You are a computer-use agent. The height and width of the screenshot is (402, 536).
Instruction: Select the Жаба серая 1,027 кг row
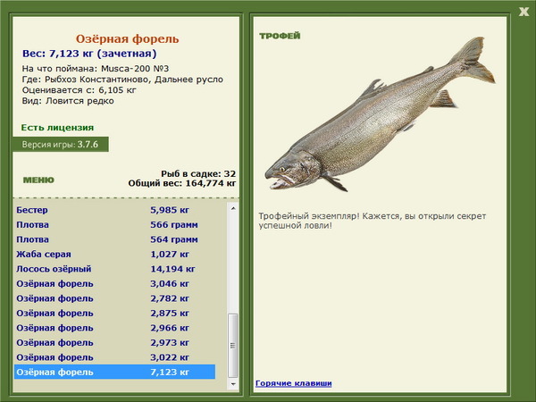[x=115, y=254]
